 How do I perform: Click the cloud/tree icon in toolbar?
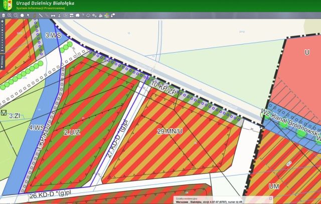(x=88, y=16)
